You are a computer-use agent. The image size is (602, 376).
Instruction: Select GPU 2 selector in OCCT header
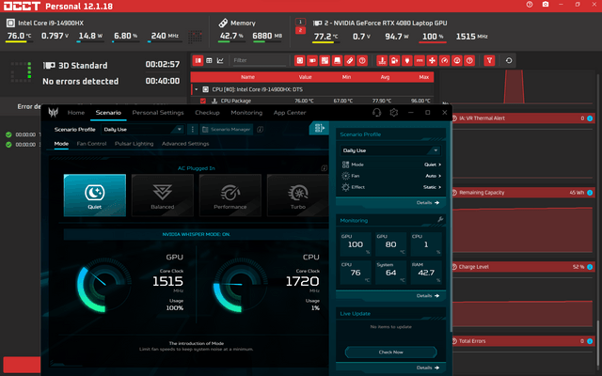pos(300,30)
